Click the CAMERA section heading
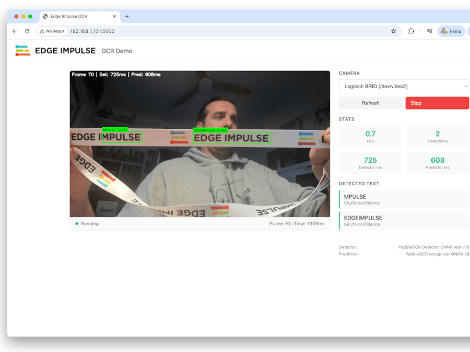470x352 pixels. 349,74
